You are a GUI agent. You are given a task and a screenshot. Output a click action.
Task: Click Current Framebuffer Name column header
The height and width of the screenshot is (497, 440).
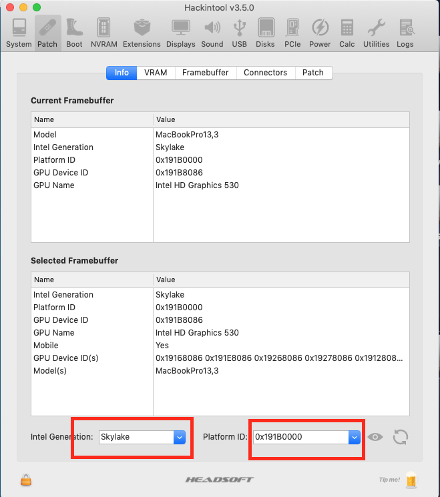point(92,120)
